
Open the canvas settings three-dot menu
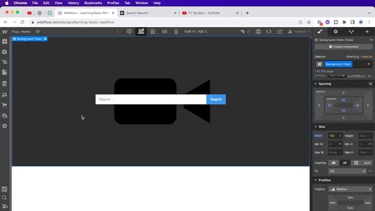point(118,32)
